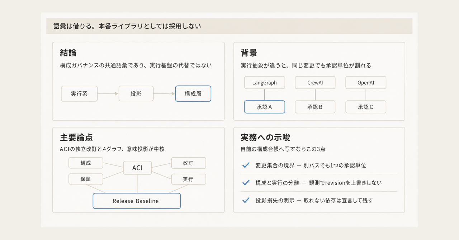
Task: Click the CrewAI box
Action: pos(315,82)
